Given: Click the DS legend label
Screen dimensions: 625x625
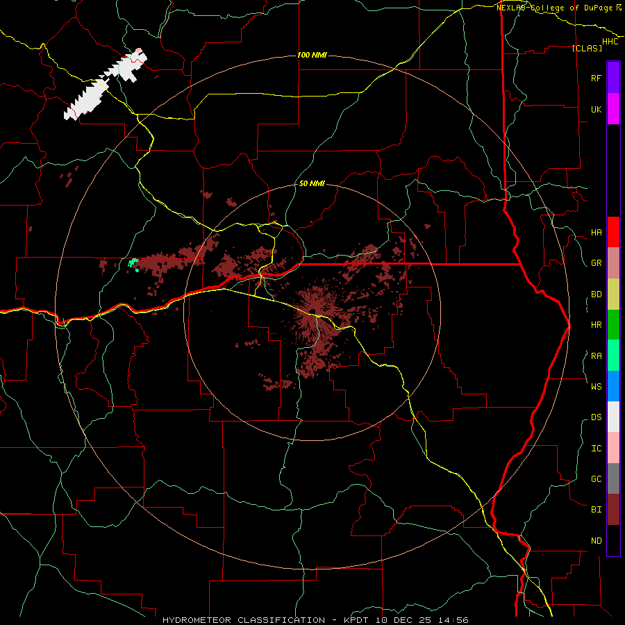Looking at the screenshot, I should pyautogui.click(x=596, y=417).
